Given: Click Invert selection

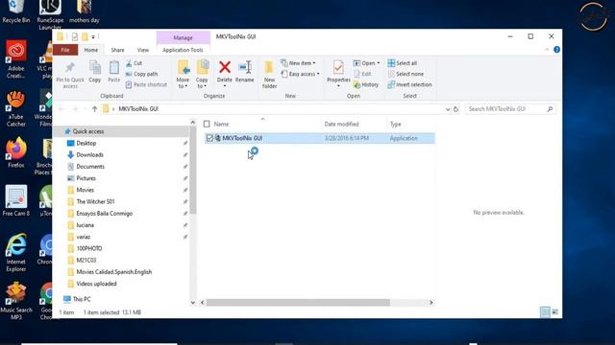Looking at the screenshot, I should click(409, 84).
